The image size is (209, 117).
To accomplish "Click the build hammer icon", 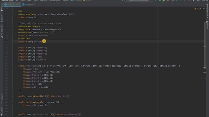I will 122,1.
